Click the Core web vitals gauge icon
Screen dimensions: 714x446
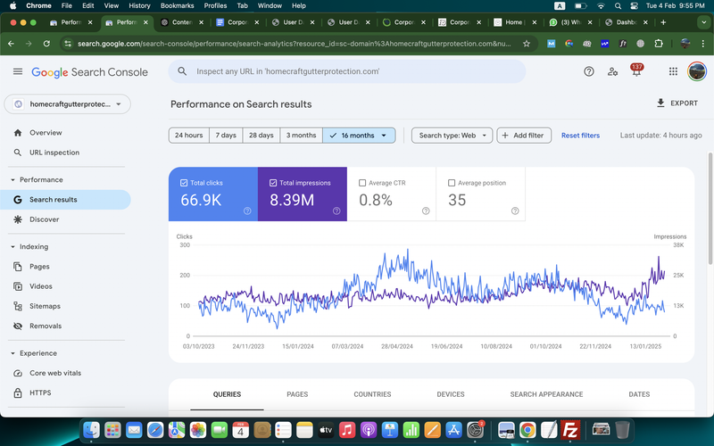(x=18, y=373)
